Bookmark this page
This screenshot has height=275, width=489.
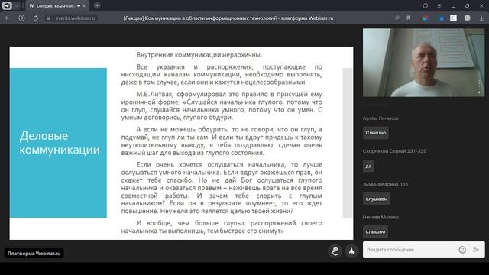click(x=408, y=18)
